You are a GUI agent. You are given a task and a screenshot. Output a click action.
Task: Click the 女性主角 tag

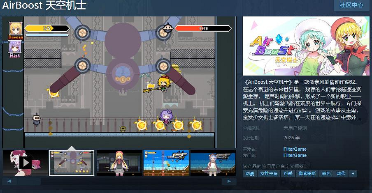point(269,174)
